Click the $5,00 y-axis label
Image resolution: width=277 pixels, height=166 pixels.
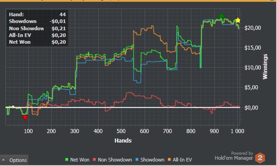click(251, 87)
